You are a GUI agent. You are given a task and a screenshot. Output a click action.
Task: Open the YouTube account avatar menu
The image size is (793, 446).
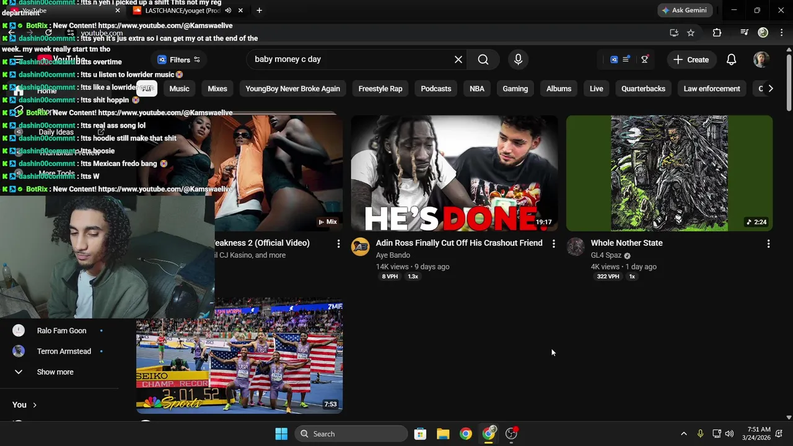click(761, 59)
